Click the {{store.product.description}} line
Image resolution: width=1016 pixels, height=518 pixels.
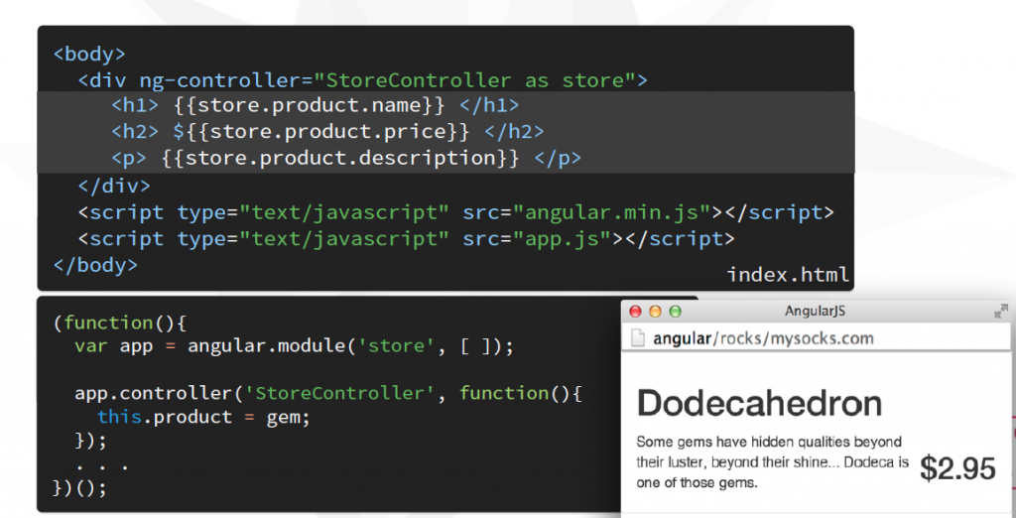(346, 158)
